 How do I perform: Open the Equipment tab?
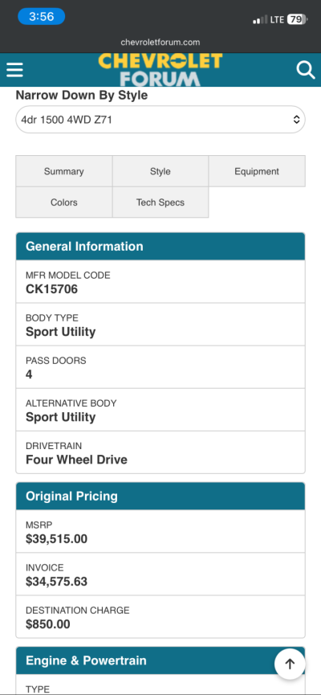[x=257, y=171]
